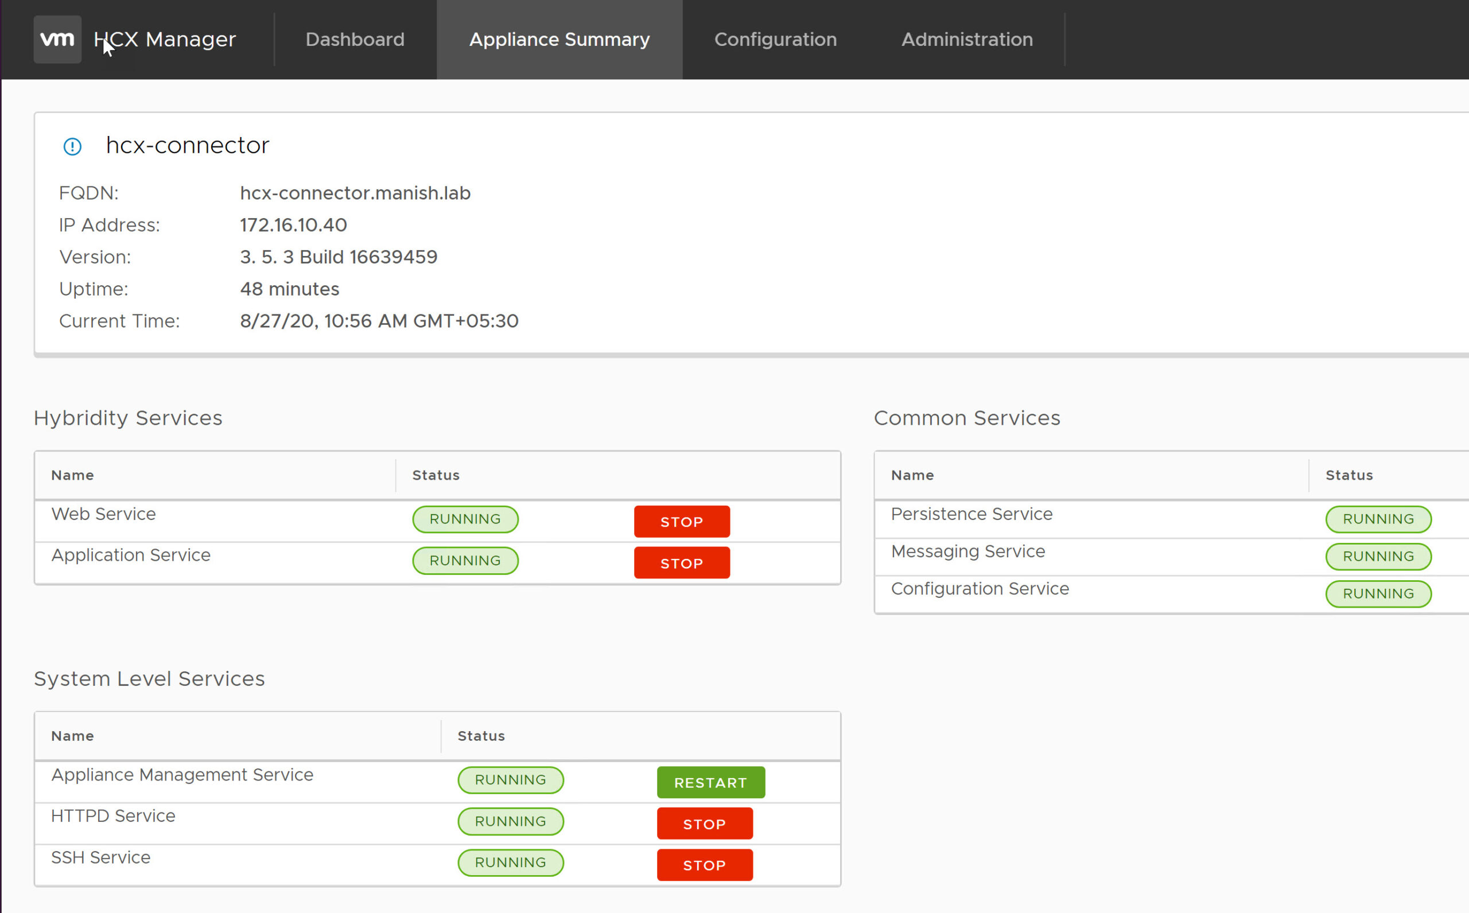Select the Appliance Summary tab
1469x913 pixels.
point(559,39)
